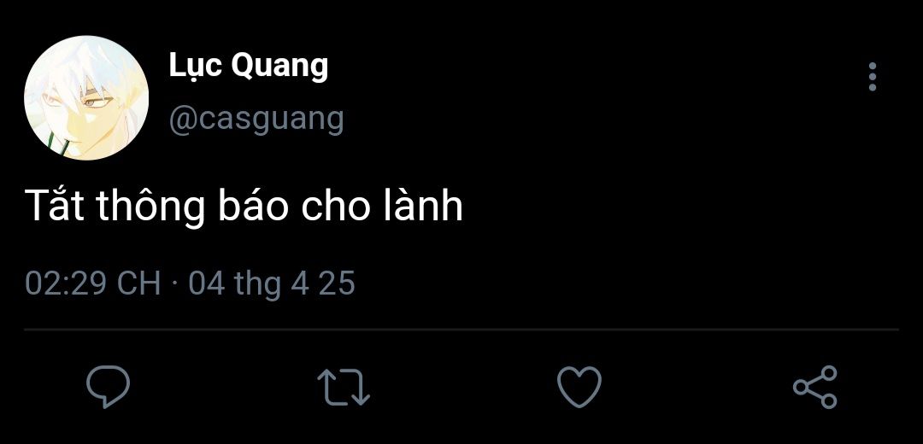Screen dimensions: 923x444
Task: Toggle favorite on the tweet
Action: (x=579, y=387)
